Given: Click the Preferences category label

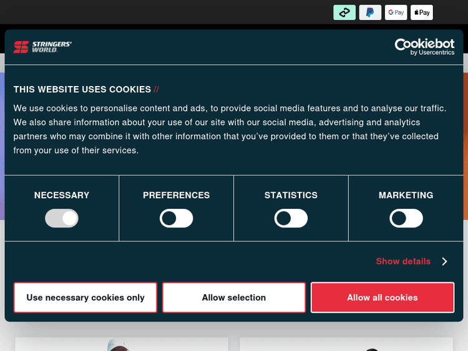Looking at the screenshot, I should pos(176,195).
